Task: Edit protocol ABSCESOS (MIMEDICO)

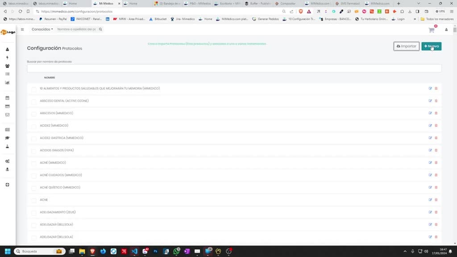Action: [x=430, y=113]
